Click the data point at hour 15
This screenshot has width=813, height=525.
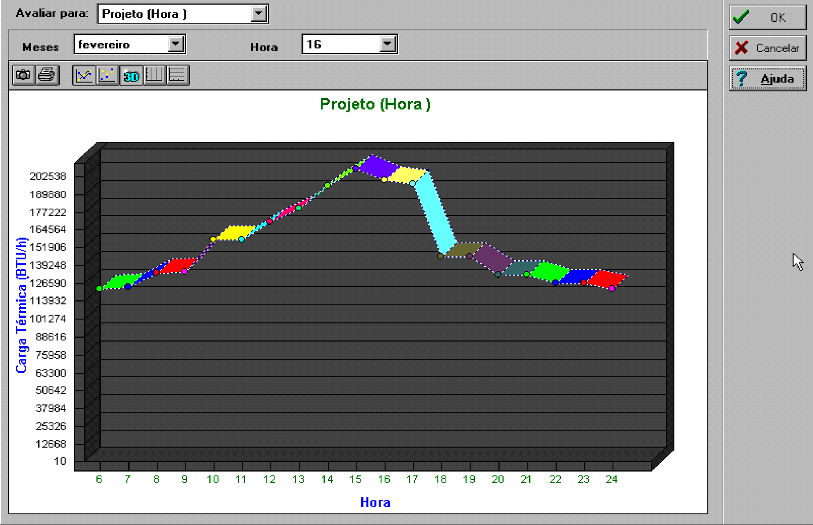pos(355,168)
